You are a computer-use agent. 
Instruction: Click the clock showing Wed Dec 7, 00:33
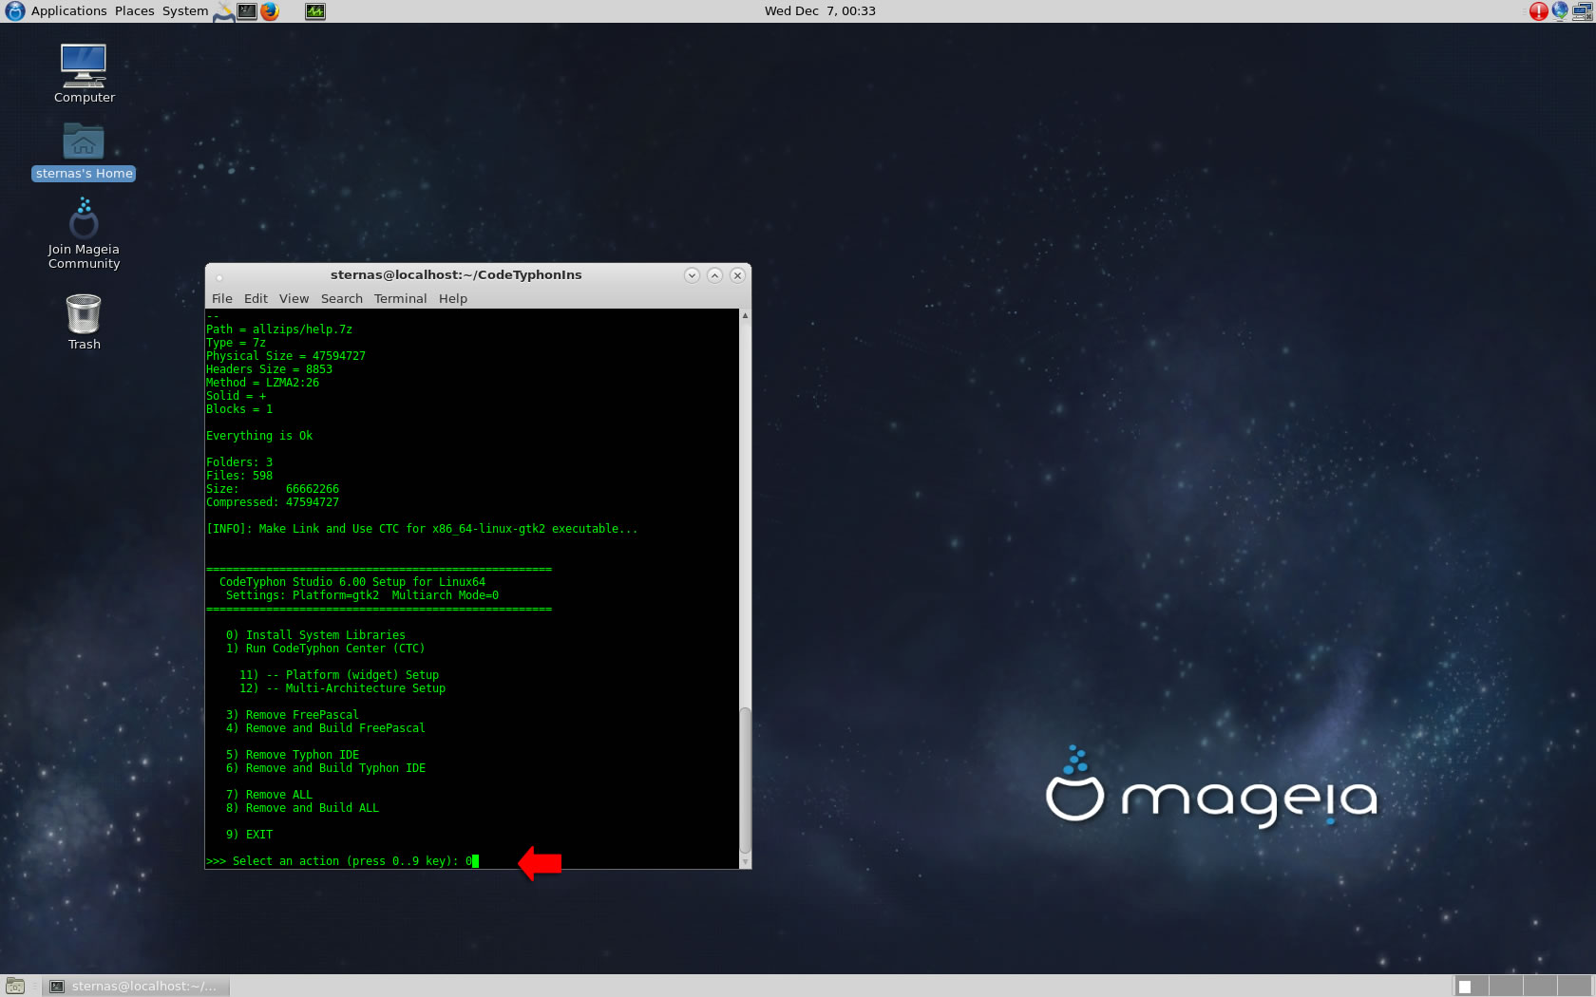(x=820, y=11)
